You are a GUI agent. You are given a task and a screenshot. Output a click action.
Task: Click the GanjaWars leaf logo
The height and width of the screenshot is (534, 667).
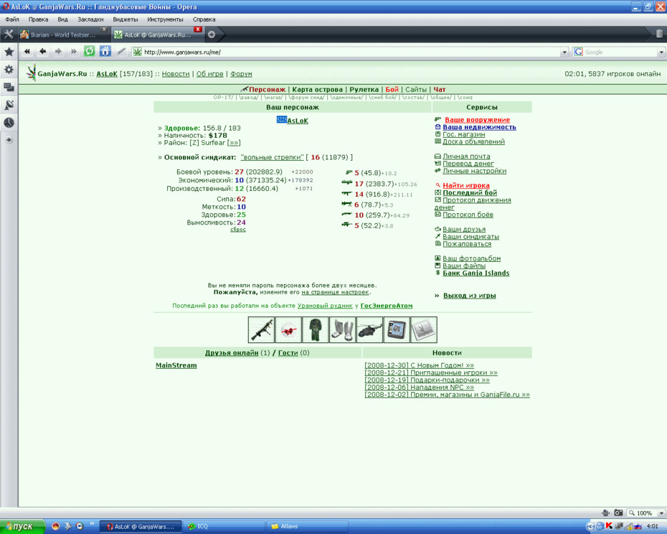pyautogui.click(x=31, y=72)
